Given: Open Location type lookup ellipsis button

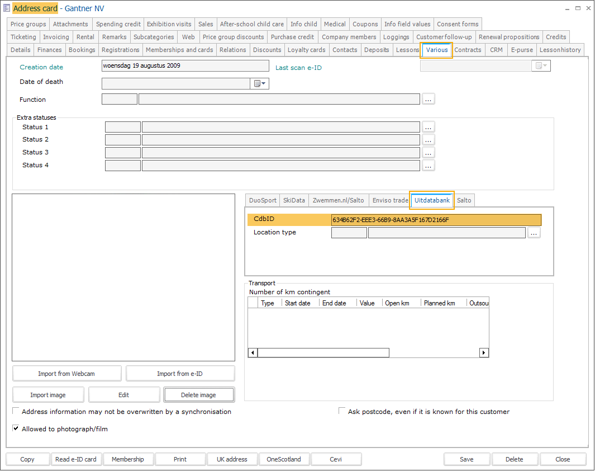Looking at the screenshot, I should tap(534, 233).
